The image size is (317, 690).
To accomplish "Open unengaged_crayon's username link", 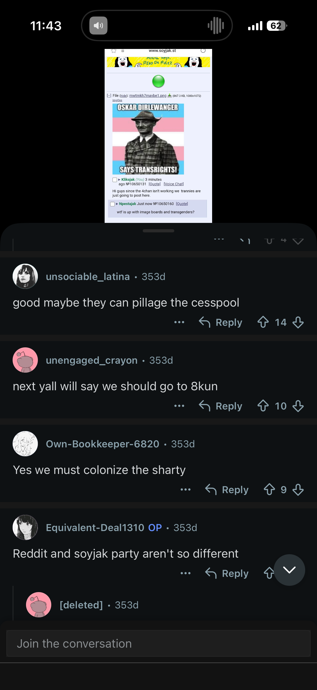I will pyautogui.click(x=91, y=360).
